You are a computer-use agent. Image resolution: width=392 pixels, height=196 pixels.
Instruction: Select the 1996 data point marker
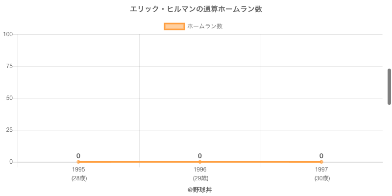pos(200,162)
